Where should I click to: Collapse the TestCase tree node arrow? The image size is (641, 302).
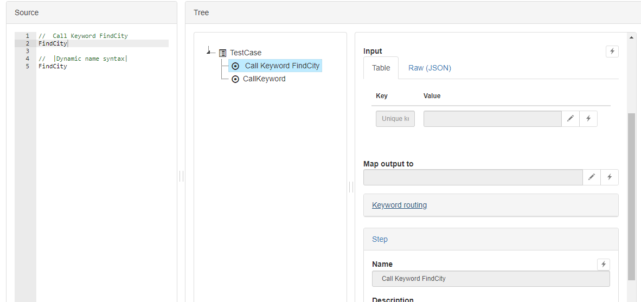click(x=209, y=51)
